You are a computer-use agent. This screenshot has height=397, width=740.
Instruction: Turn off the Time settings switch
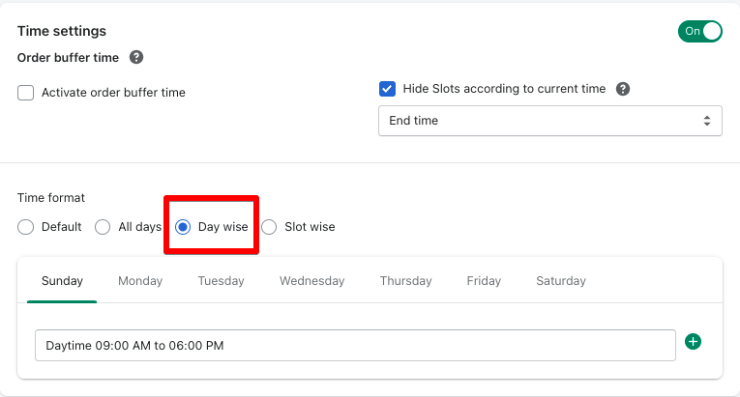pos(700,31)
